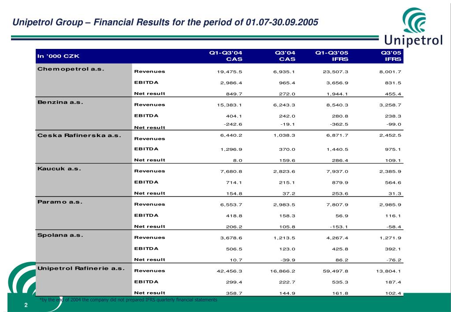
Task: Click the Chemopetrol a.s. company name
Action: pyautogui.click(x=71, y=69)
